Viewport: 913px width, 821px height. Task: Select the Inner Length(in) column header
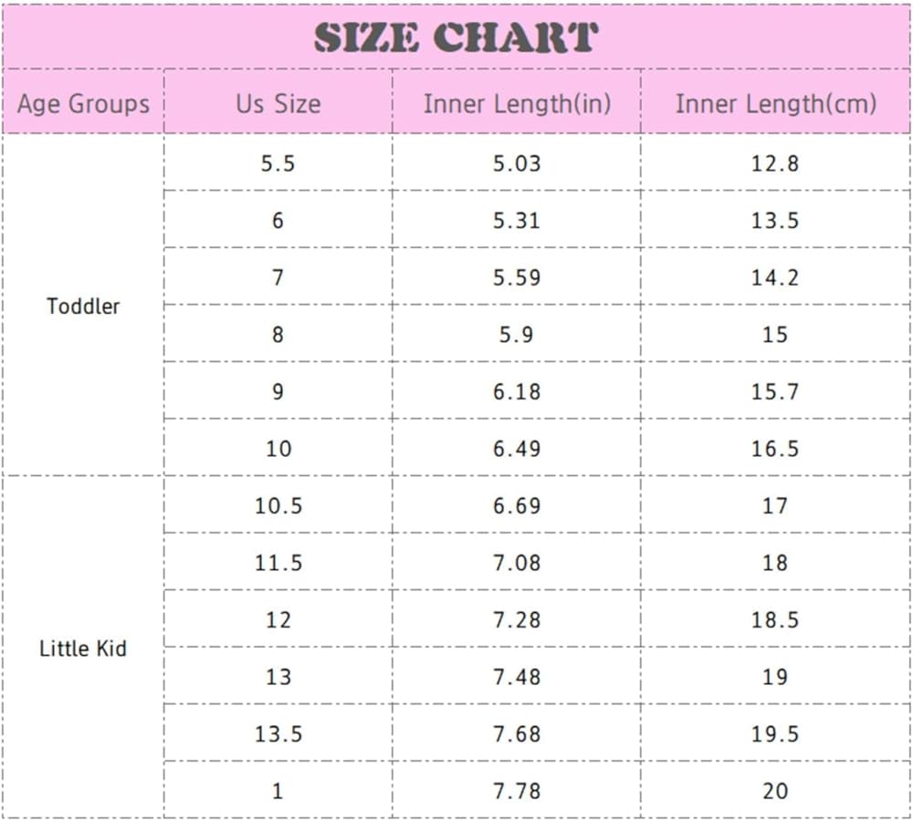tap(517, 103)
